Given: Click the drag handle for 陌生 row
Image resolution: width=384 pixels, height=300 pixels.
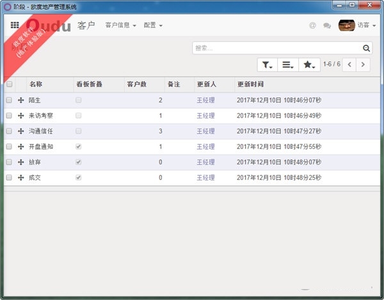Looking at the screenshot, I should 21,100.
